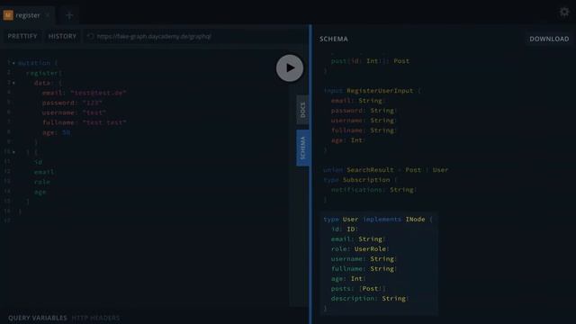The width and height of the screenshot is (576, 324).
Task: Collapse the SCHEMA side tab
Action: (x=302, y=148)
